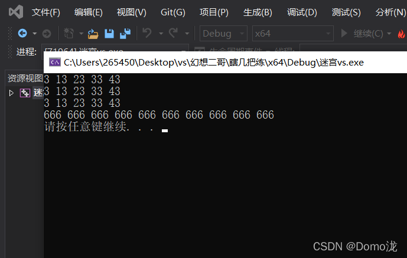Click the Hot Reload flame icon
Image resolution: width=407 pixels, height=258 pixels.
coord(401,34)
